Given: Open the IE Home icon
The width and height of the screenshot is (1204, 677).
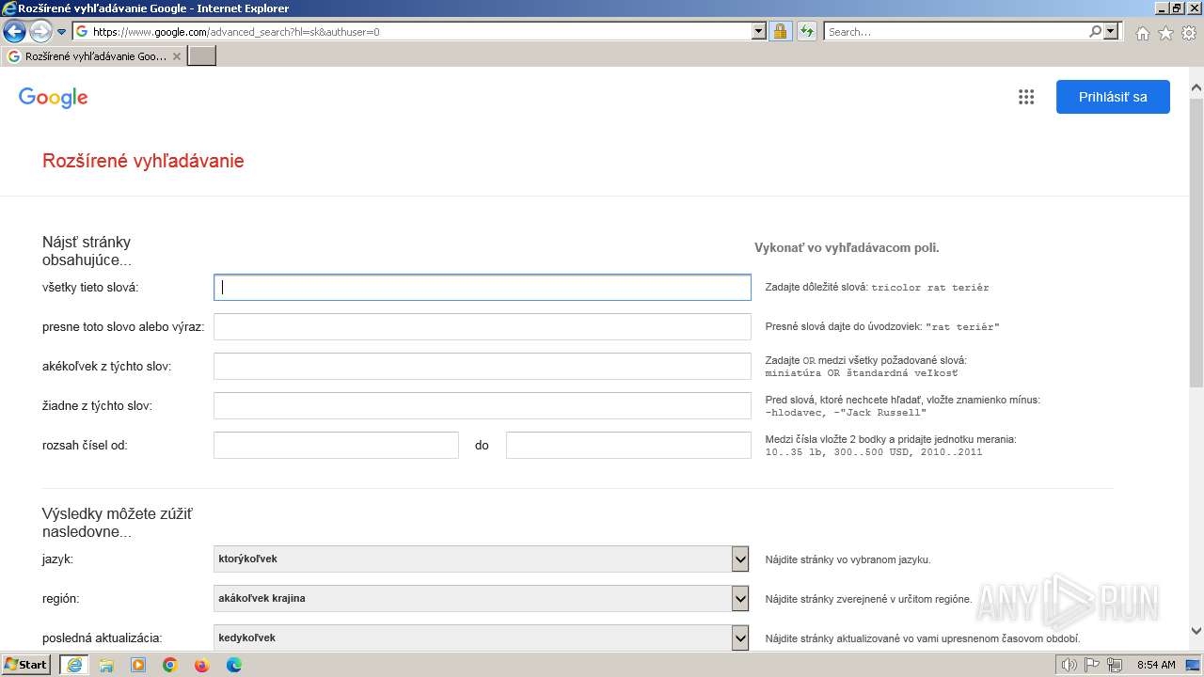Looking at the screenshot, I should click(x=1142, y=32).
